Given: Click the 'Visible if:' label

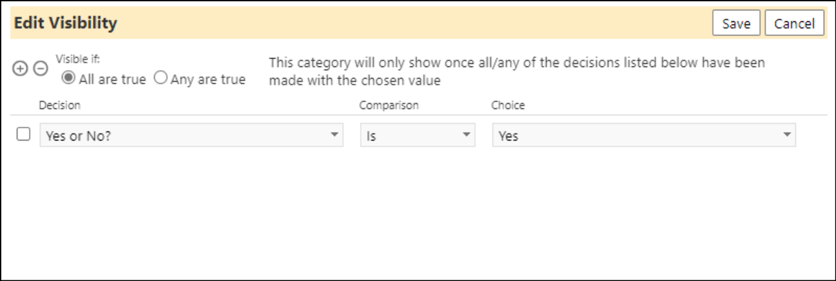Looking at the screenshot, I should (73, 58).
